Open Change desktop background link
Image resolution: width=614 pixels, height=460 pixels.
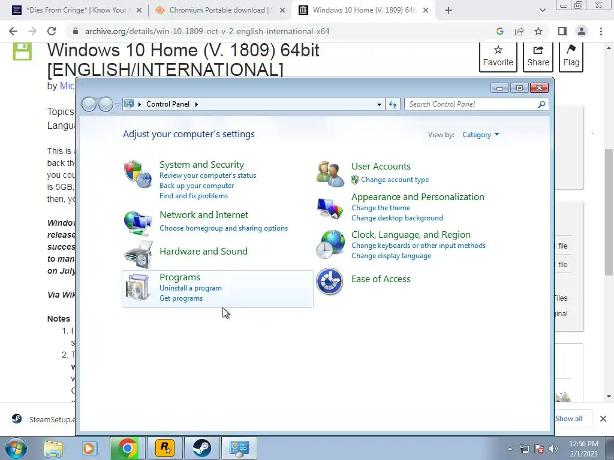point(397,218)
